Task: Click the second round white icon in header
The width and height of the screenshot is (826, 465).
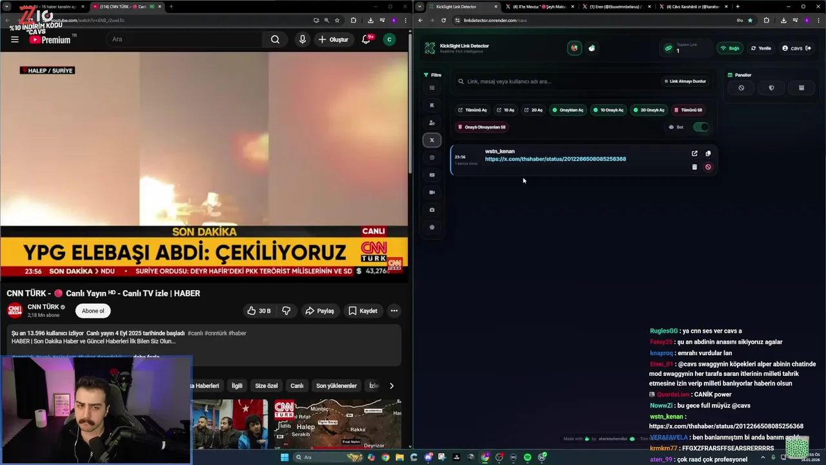Action: 592,48
